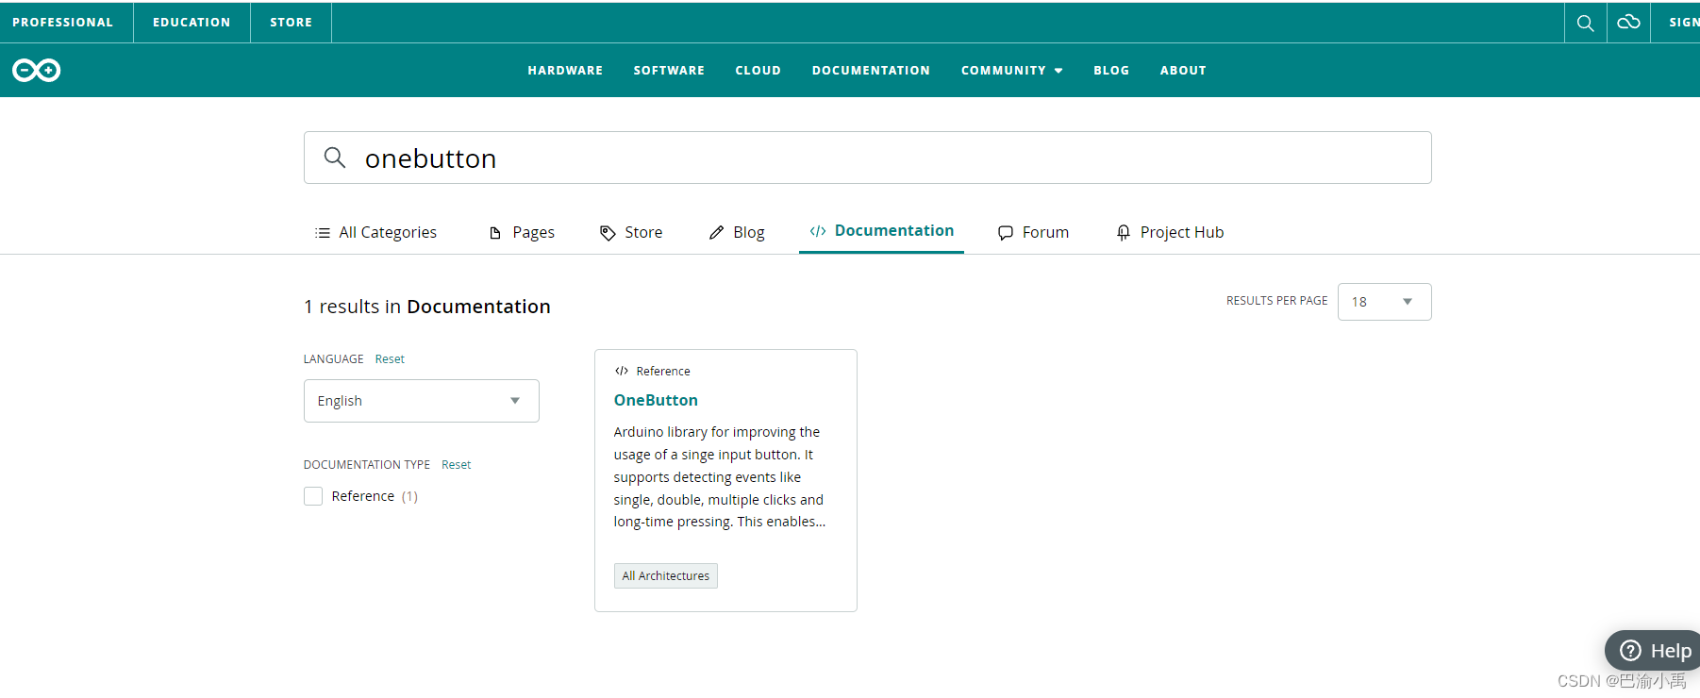Open the English language dropdown
The width and height of the screenshot is (1700, 698).
pyautogui.click(x=422, y=401)
